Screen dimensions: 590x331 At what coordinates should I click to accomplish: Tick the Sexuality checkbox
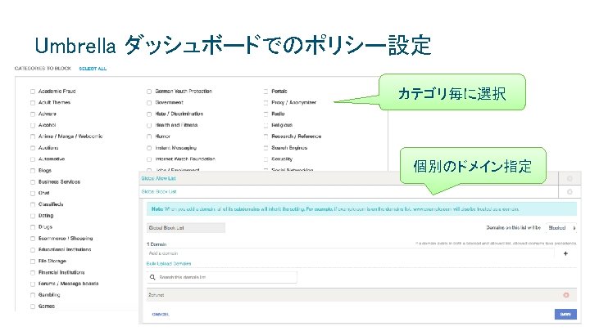tap(265, 159)
